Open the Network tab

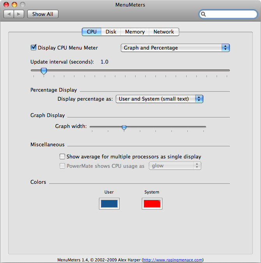[164, 32]
